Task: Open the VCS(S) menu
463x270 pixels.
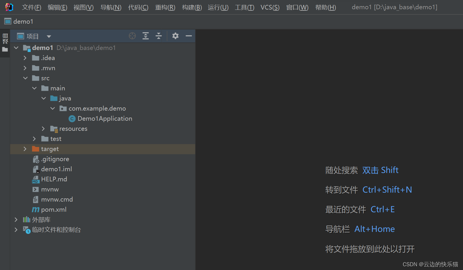Action: click(x=270, y=7)
